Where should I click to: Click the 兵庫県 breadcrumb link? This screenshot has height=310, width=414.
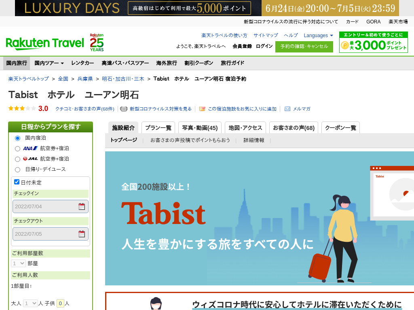click(x=85, y=79)
